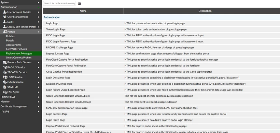Click the column settings icon beside search
The image size is (280, 133).
[x=79, y=4]
